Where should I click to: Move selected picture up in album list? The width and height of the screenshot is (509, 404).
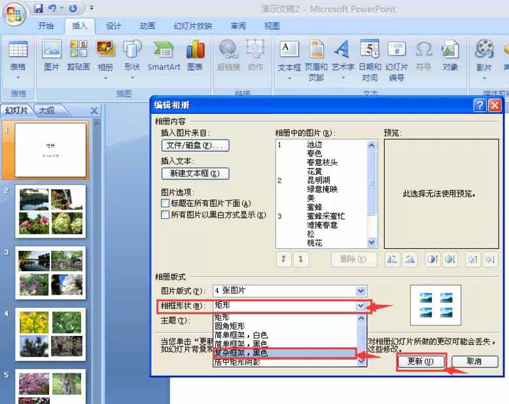283,259
